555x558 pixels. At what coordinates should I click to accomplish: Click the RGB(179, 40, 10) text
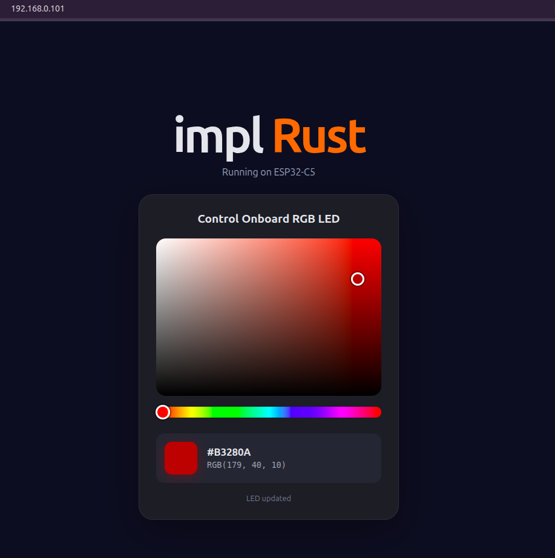tap(246, 465)
